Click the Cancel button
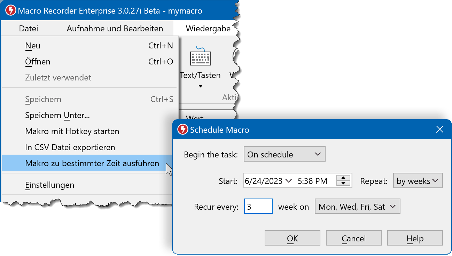 click(x=353, y=238)
